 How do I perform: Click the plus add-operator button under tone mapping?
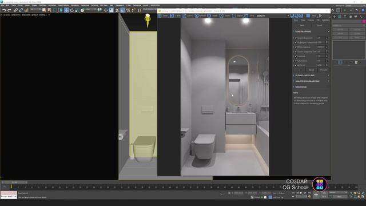[299, 70]
